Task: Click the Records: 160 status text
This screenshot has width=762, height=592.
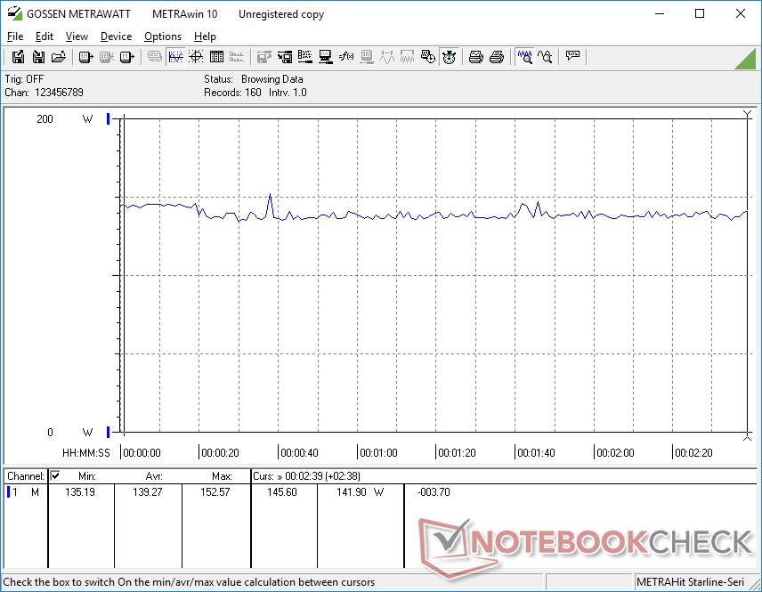Action: [x=232, y=93]
